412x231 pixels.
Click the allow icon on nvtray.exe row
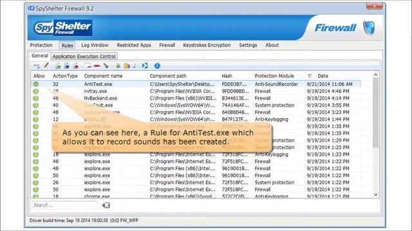pyautogui.click(x=36, y=91)
